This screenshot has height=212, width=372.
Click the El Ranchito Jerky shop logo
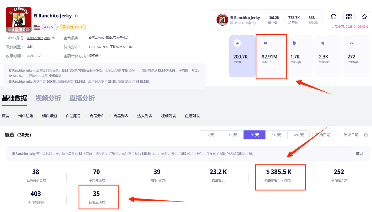coord(19,20)
